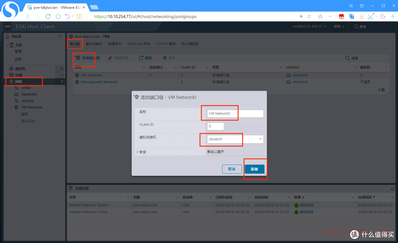The height and width of the screenshot is (243, 398).
Task: Open the VM Network port group link
Action: (91, 75)
